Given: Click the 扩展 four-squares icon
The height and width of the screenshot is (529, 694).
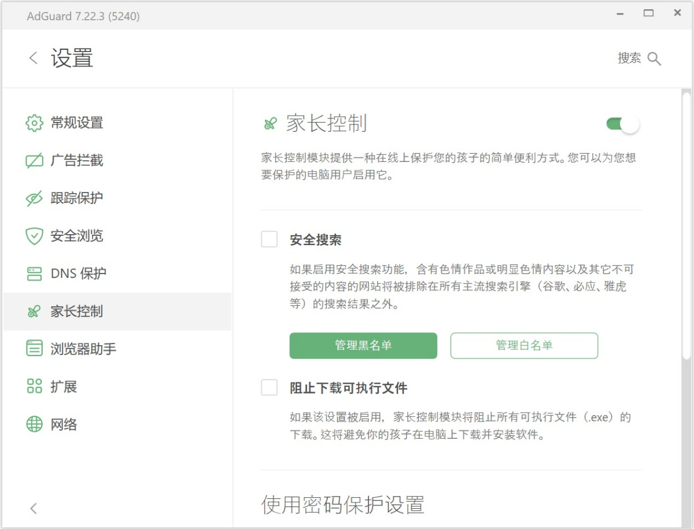Looking at the screenshot, I should pos(35,386).
